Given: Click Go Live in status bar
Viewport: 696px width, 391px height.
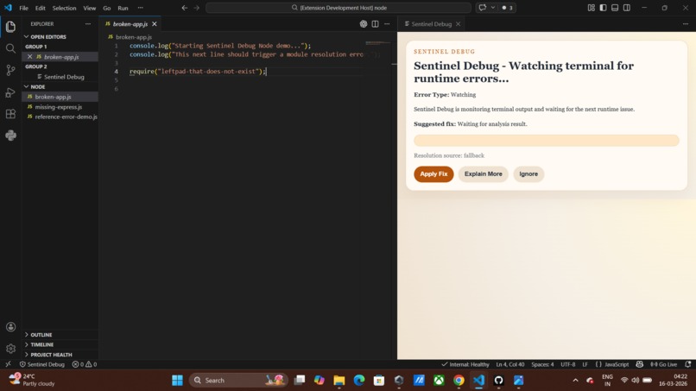Looking at the screenshot, I should coord(663,364).
